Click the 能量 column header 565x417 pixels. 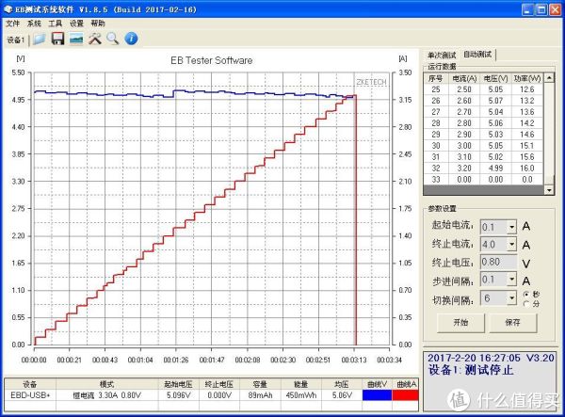coord(301,384)
